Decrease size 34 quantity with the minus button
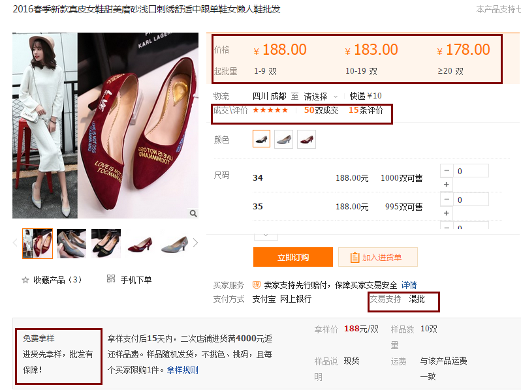 447,171
